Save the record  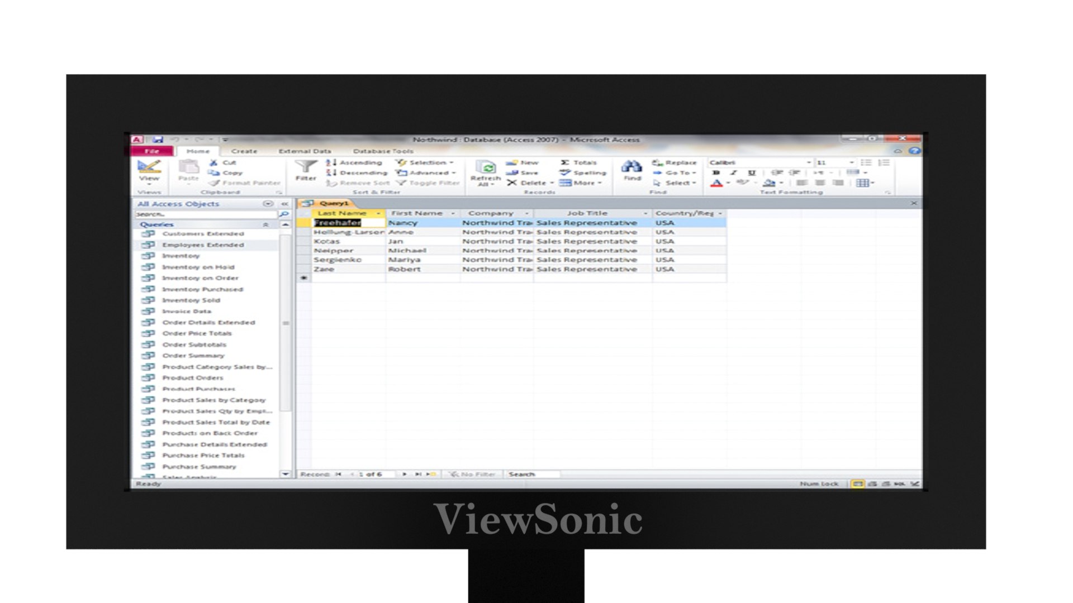click(x=522, y=173)
